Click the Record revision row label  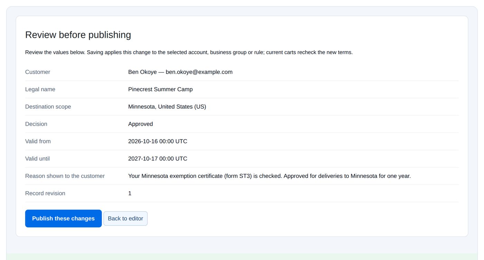tap(45, 193)
